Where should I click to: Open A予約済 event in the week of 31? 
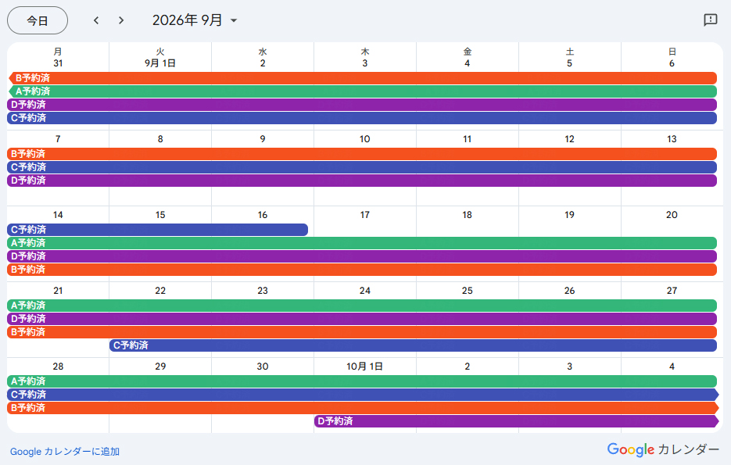coord(363,91)
